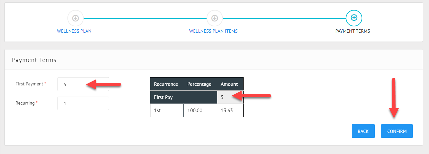
Task: Click the Payment Terms step circle icon
Action: pos(354,18)
